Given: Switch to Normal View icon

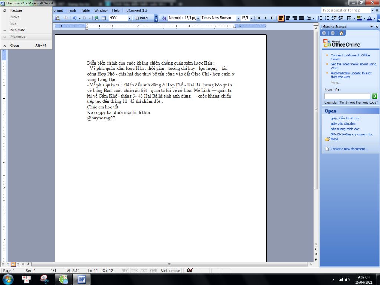Looking at the screenshot, I should pyautogui.click(x=3, y=264).
